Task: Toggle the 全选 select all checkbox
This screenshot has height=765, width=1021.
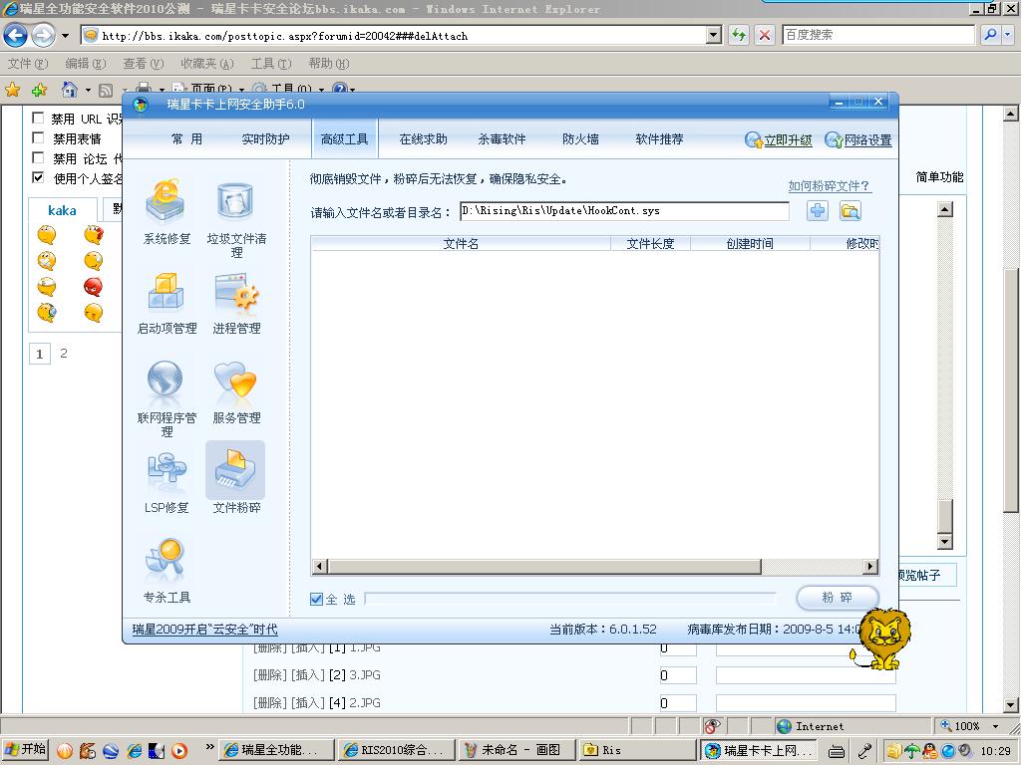Action: tap(316, 599)
